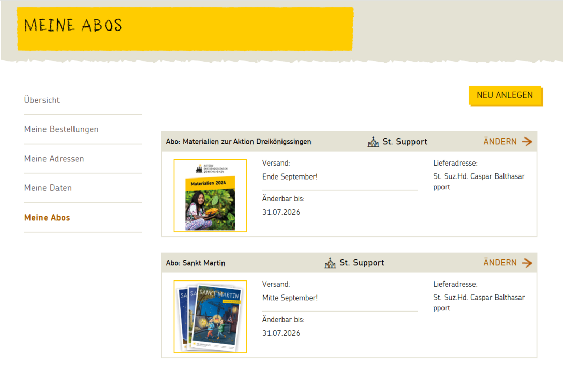Click the church icon in Dreikönigssingen subscription header
563x370 pixels.
[373, 142]
